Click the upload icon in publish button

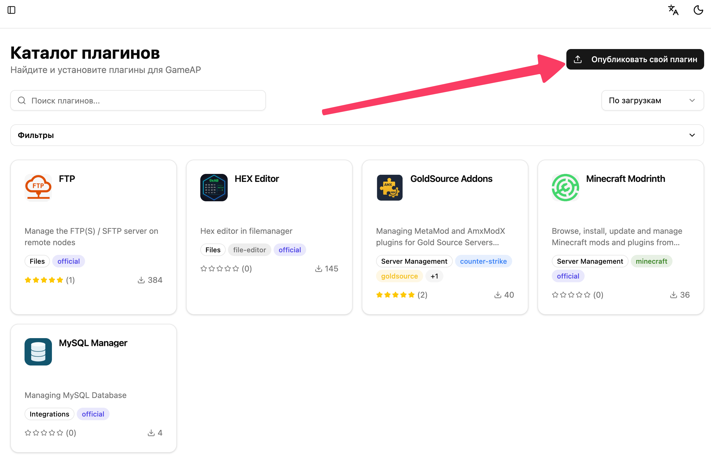pyautogui.click(x=578, y=59)
